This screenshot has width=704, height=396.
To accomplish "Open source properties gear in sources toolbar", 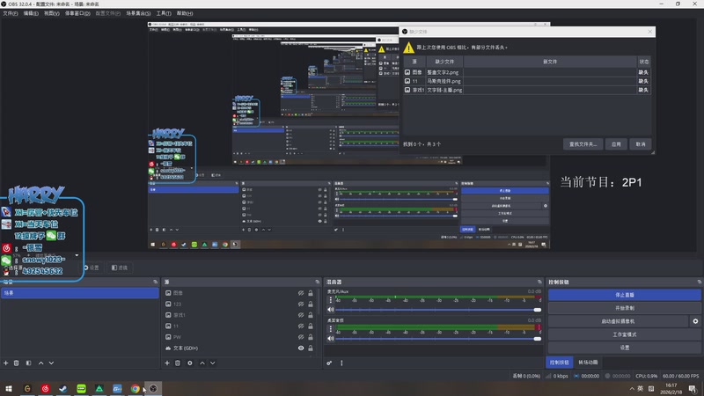I will coord(189,363).
